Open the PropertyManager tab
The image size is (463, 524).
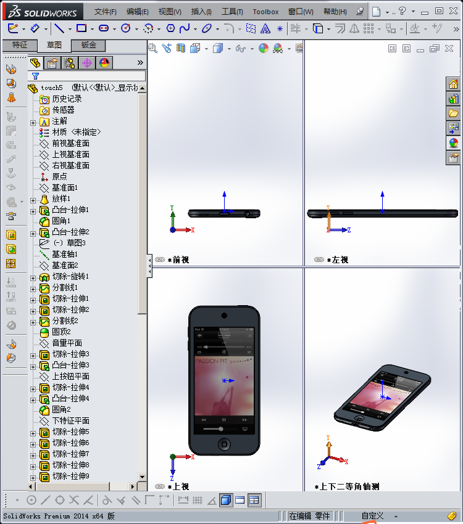tap(52, 63)
